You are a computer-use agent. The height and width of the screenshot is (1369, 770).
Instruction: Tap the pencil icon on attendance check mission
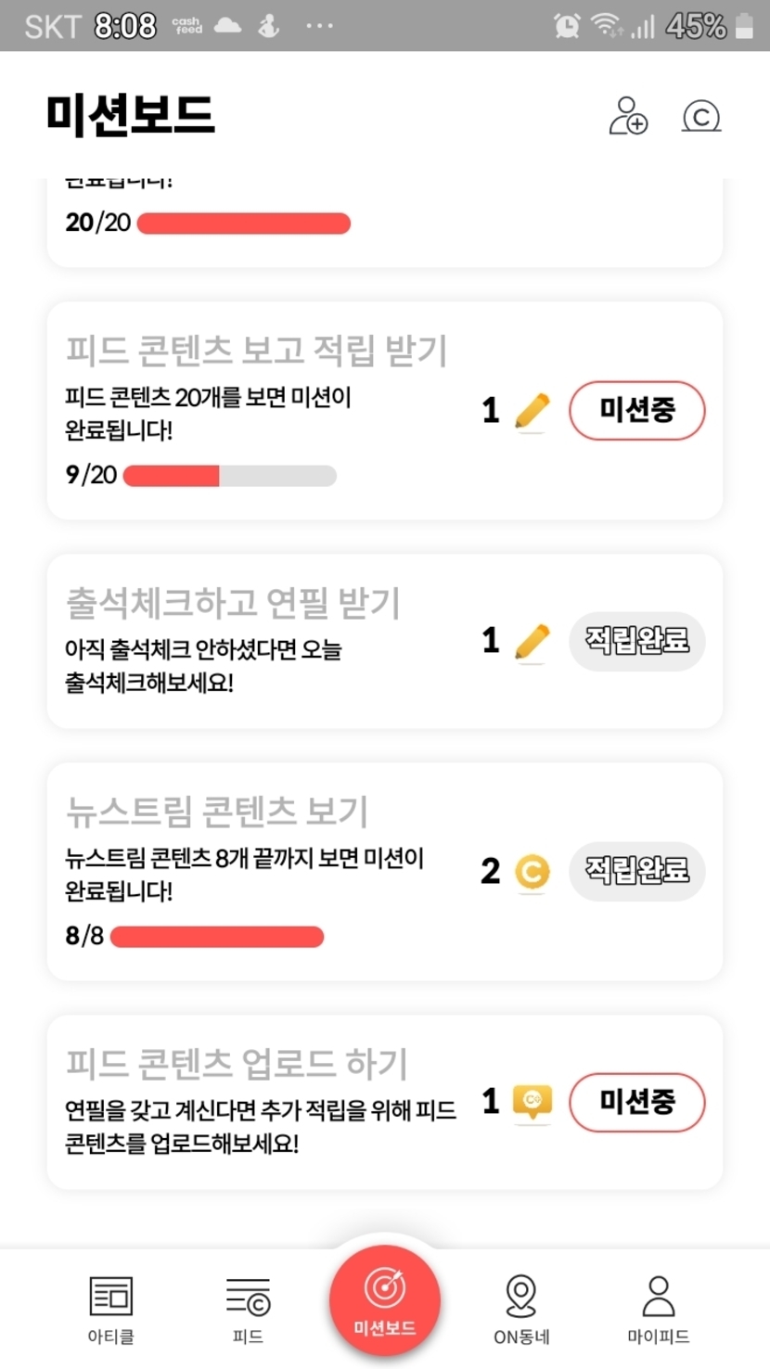(x=532, y=642)
